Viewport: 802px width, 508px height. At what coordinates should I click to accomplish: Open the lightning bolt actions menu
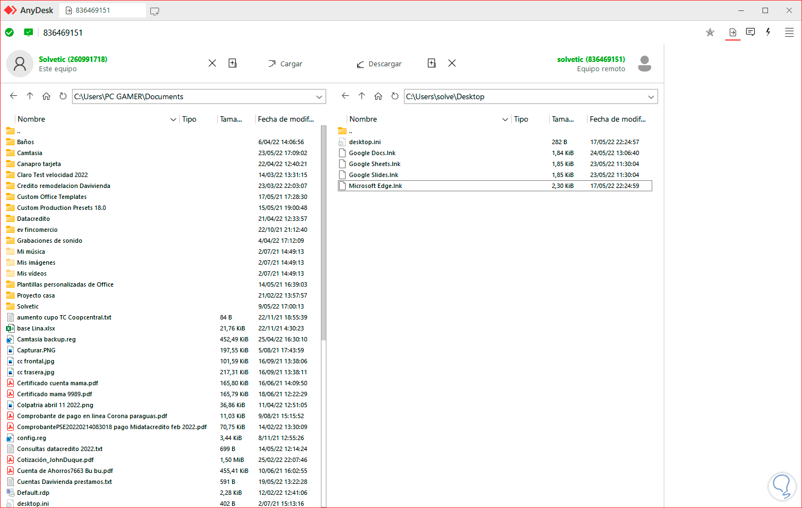tap(768, 32)
